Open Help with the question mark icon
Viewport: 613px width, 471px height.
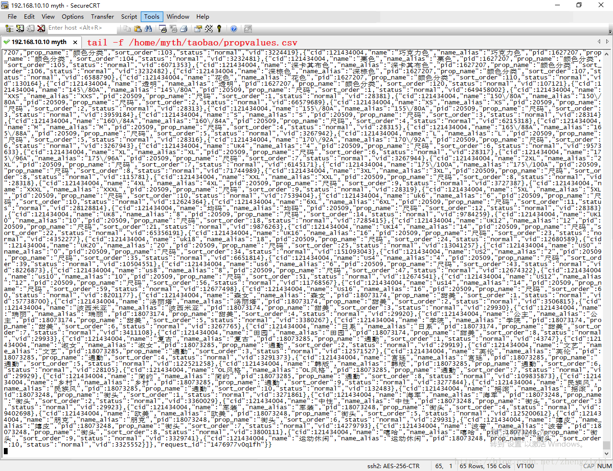pyautogui.click(x=234, y=29)
